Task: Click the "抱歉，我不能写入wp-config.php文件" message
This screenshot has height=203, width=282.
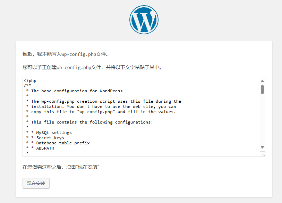Action: [66, 54]
